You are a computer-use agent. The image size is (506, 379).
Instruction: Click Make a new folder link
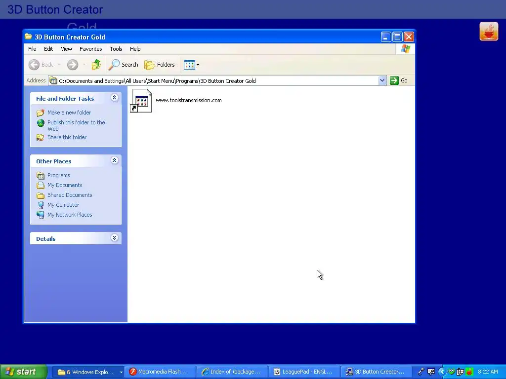pos(69,113)
